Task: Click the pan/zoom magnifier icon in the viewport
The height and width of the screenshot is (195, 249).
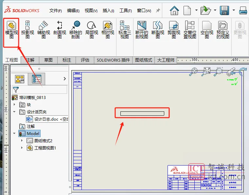Action: coord(193,71)
